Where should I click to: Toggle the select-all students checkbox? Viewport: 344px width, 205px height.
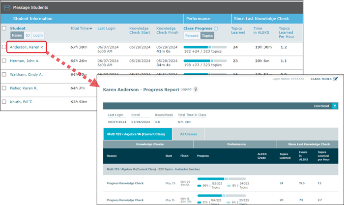(x=4, y=29)
